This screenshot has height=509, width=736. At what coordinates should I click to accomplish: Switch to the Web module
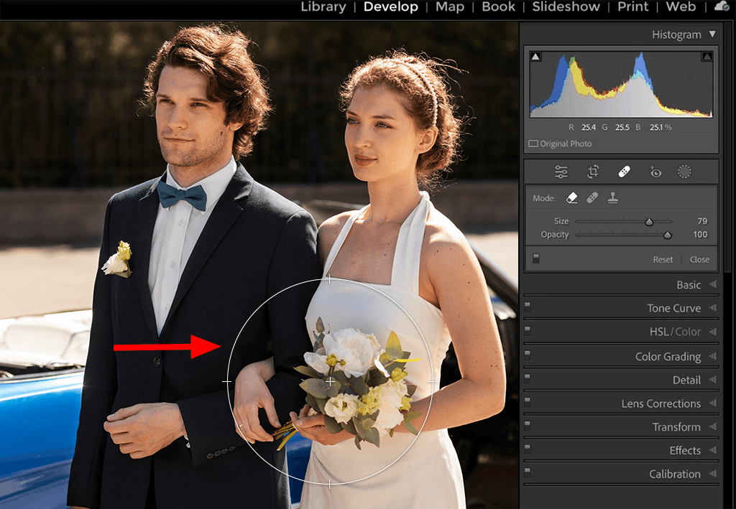(681, 6)
